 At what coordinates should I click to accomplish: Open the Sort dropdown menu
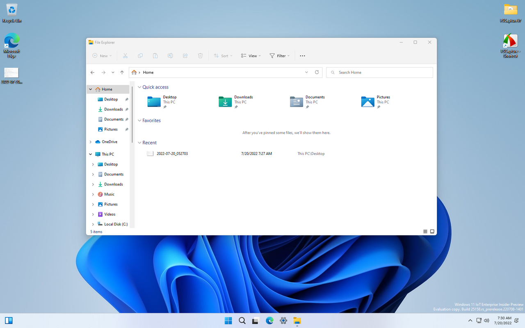tap(223, 56)
